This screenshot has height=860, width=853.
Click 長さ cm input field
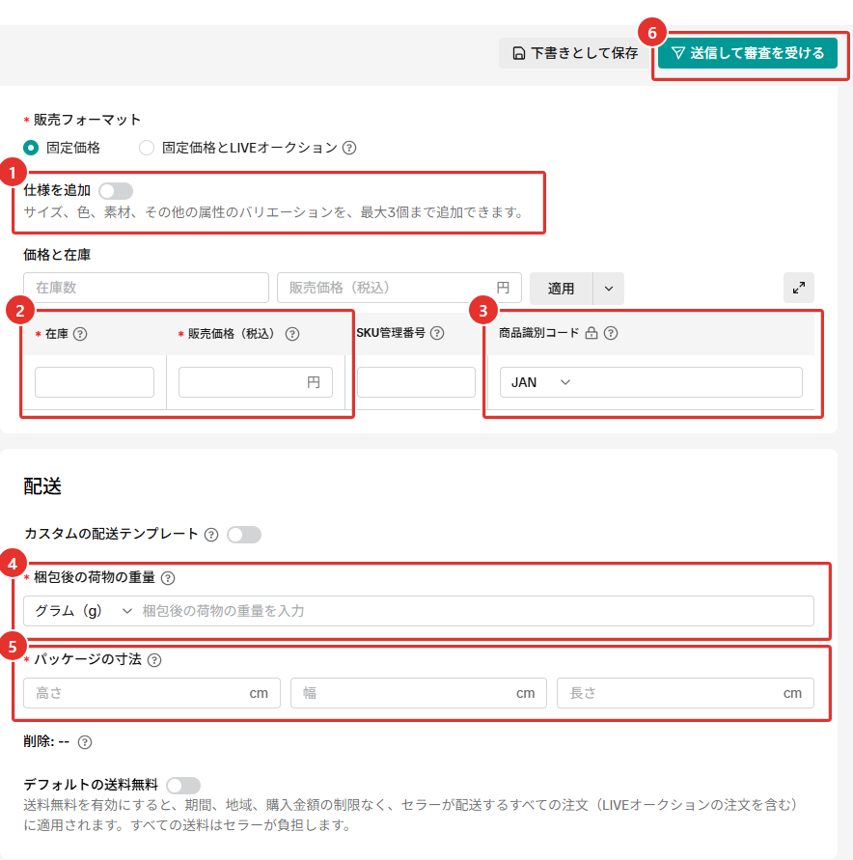coord(685,693)
